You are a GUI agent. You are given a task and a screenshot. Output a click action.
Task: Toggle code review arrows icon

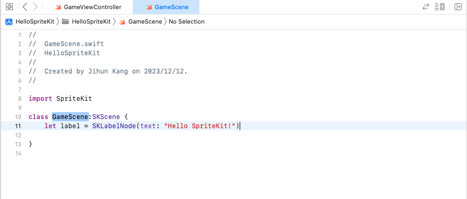pyautogui.click(x=426, y=7)
